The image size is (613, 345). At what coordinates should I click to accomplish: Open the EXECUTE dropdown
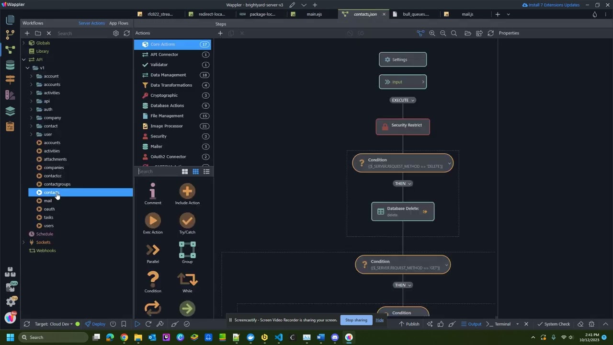tap(403, 100)
